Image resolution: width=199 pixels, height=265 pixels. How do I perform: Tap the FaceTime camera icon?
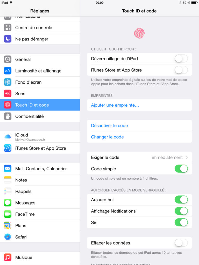tap(8, 214)
